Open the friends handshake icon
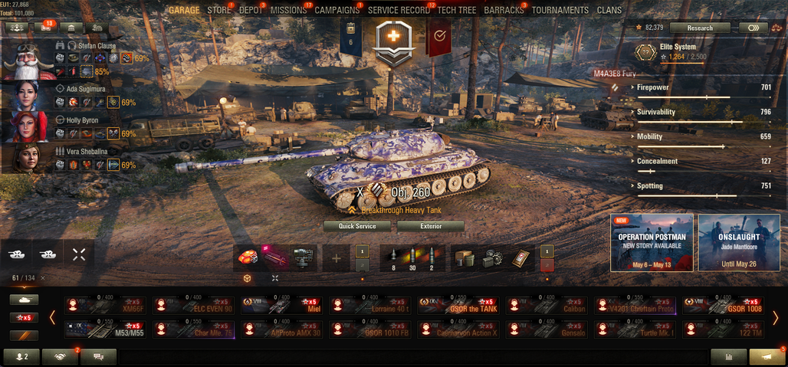The height and width of the screenshot is (367, 788). coord(60,357)
